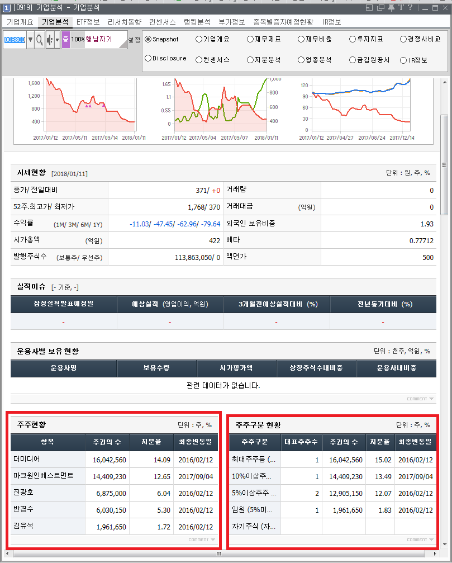Image resolution: width=452 pixels, height=563 pixels.
Task: Click the window pin icon in title bar
Action: point(391,7)
